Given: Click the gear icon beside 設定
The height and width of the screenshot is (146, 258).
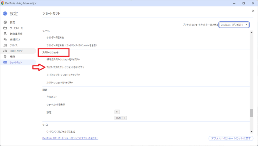Looking at the screenshot, I should (x=5, y=22).
